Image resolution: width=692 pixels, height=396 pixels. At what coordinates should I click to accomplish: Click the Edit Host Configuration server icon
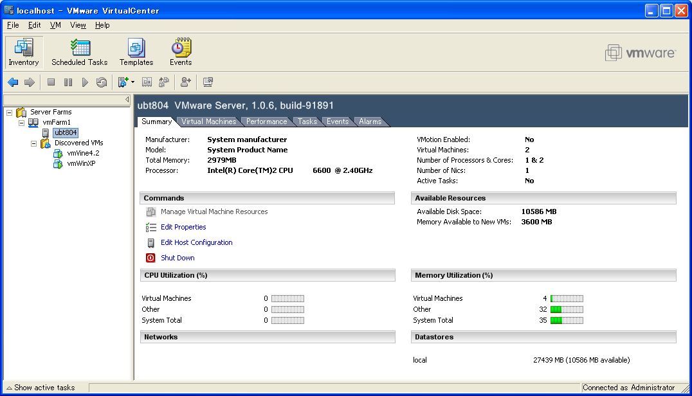151,242
